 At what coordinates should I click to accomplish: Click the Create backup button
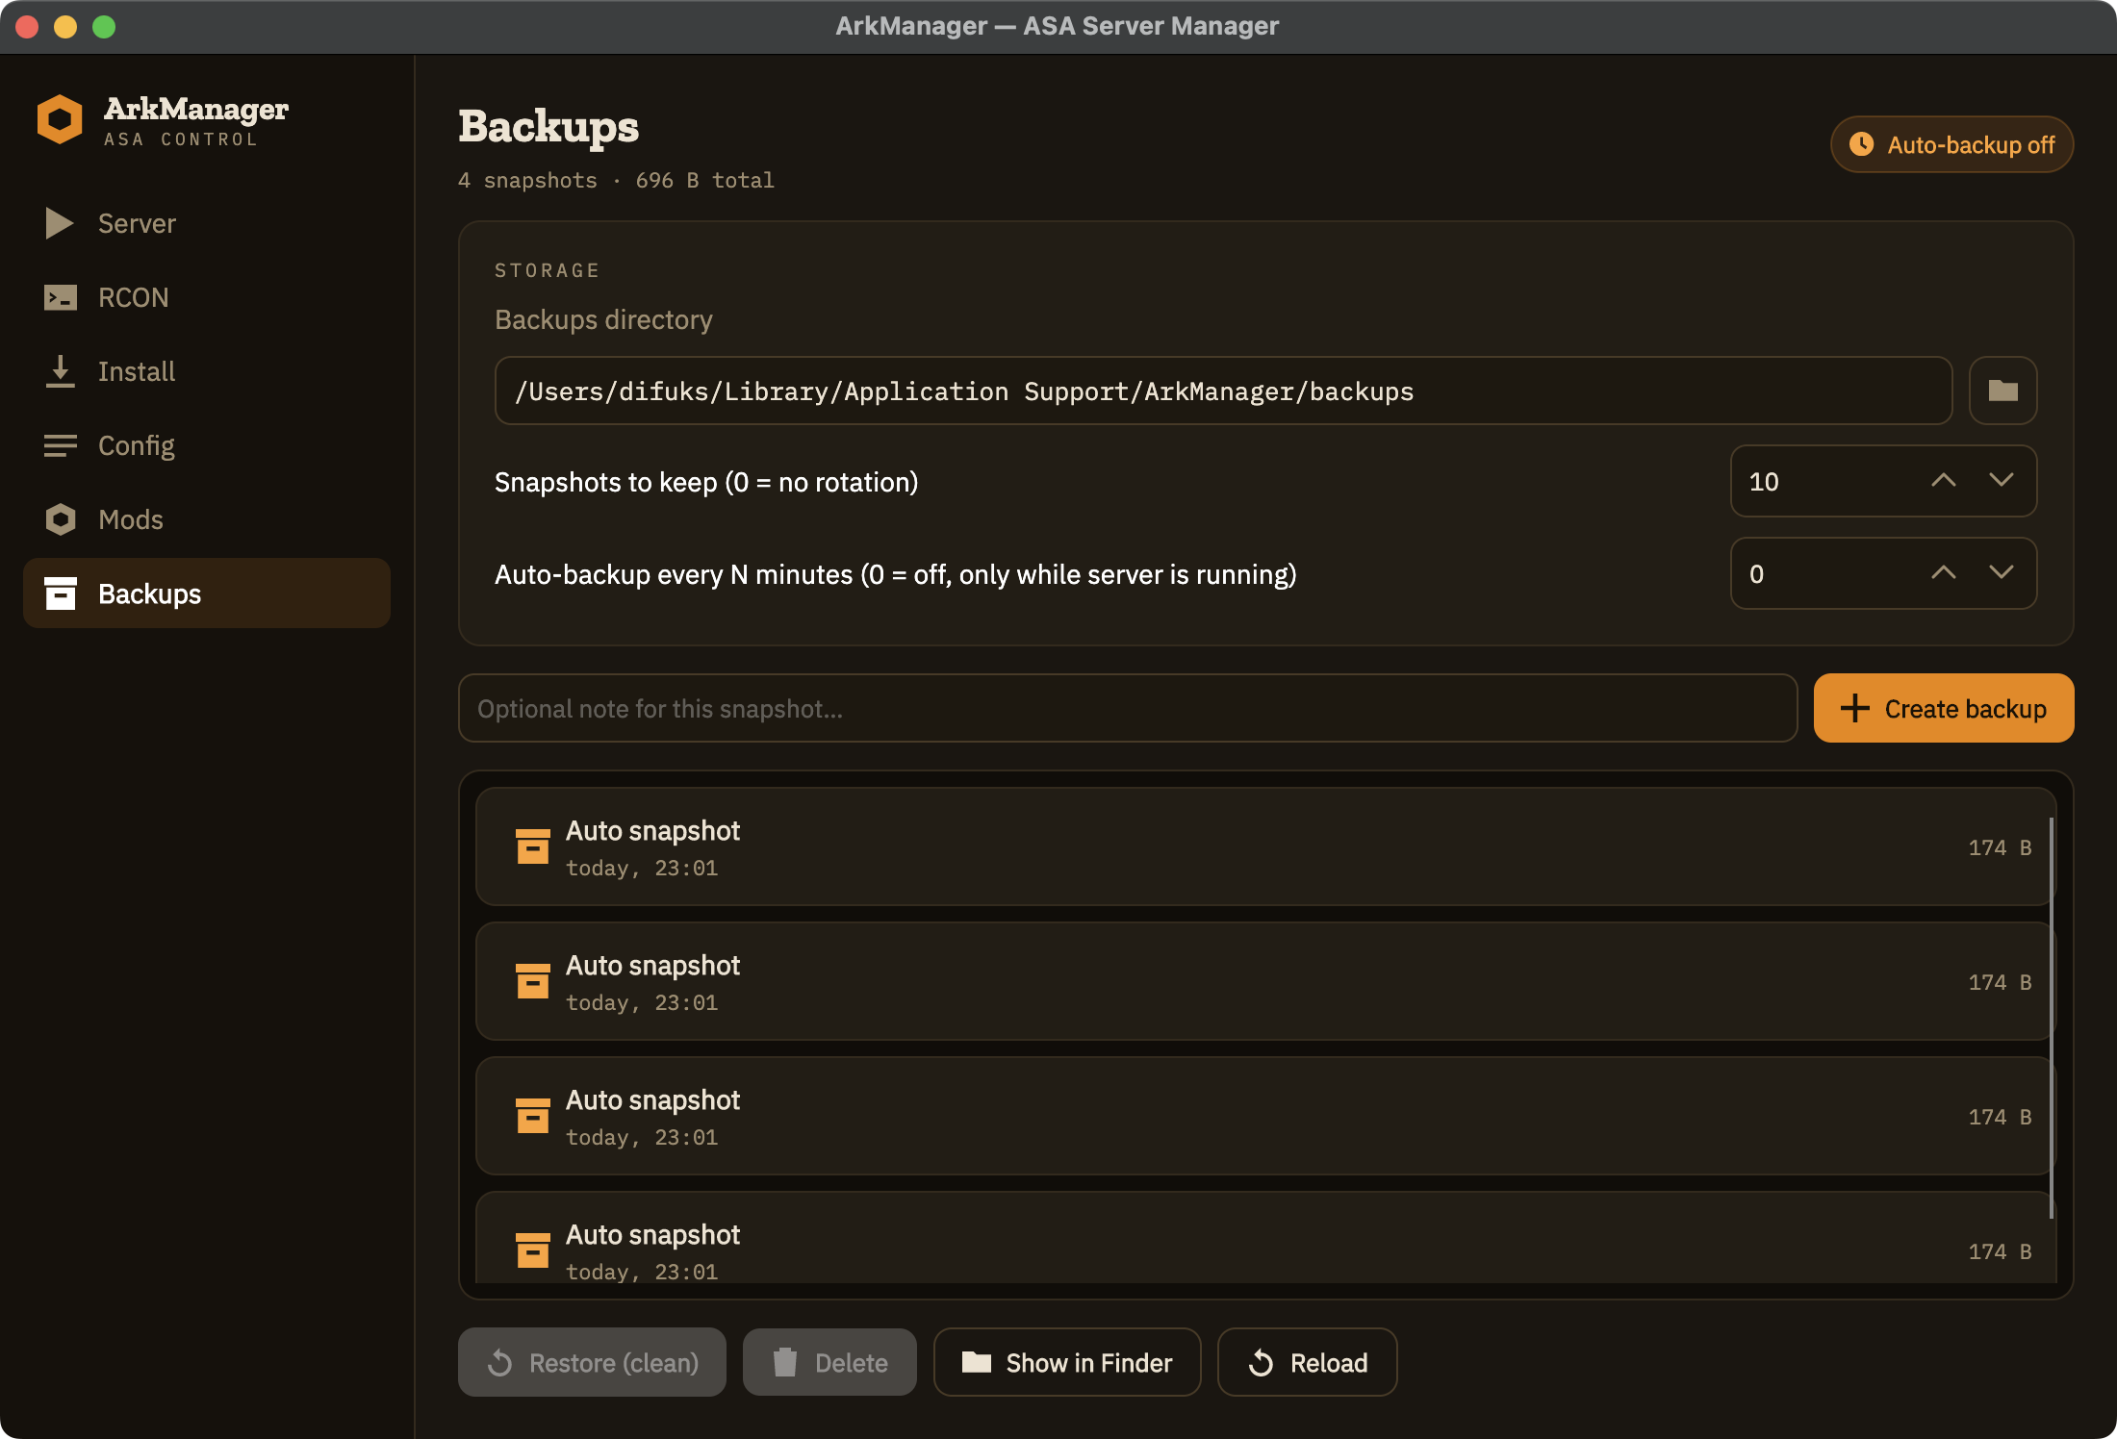pos(1944,708)
